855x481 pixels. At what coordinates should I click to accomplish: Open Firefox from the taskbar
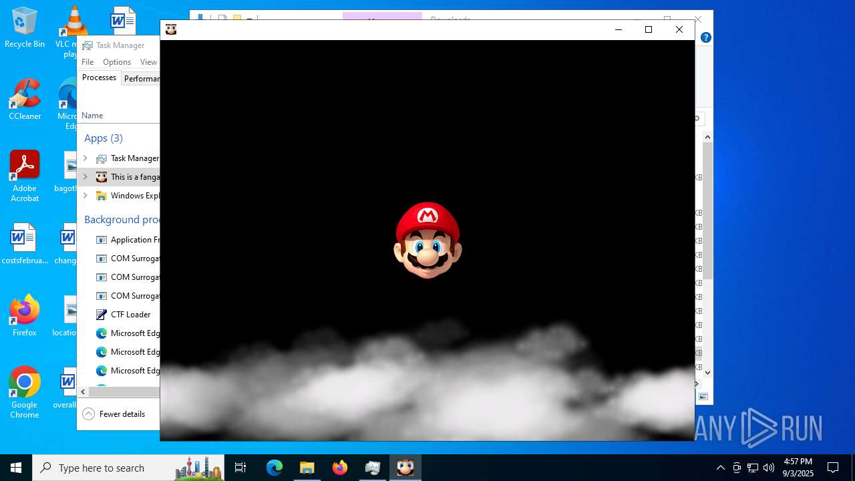[340, 468]
